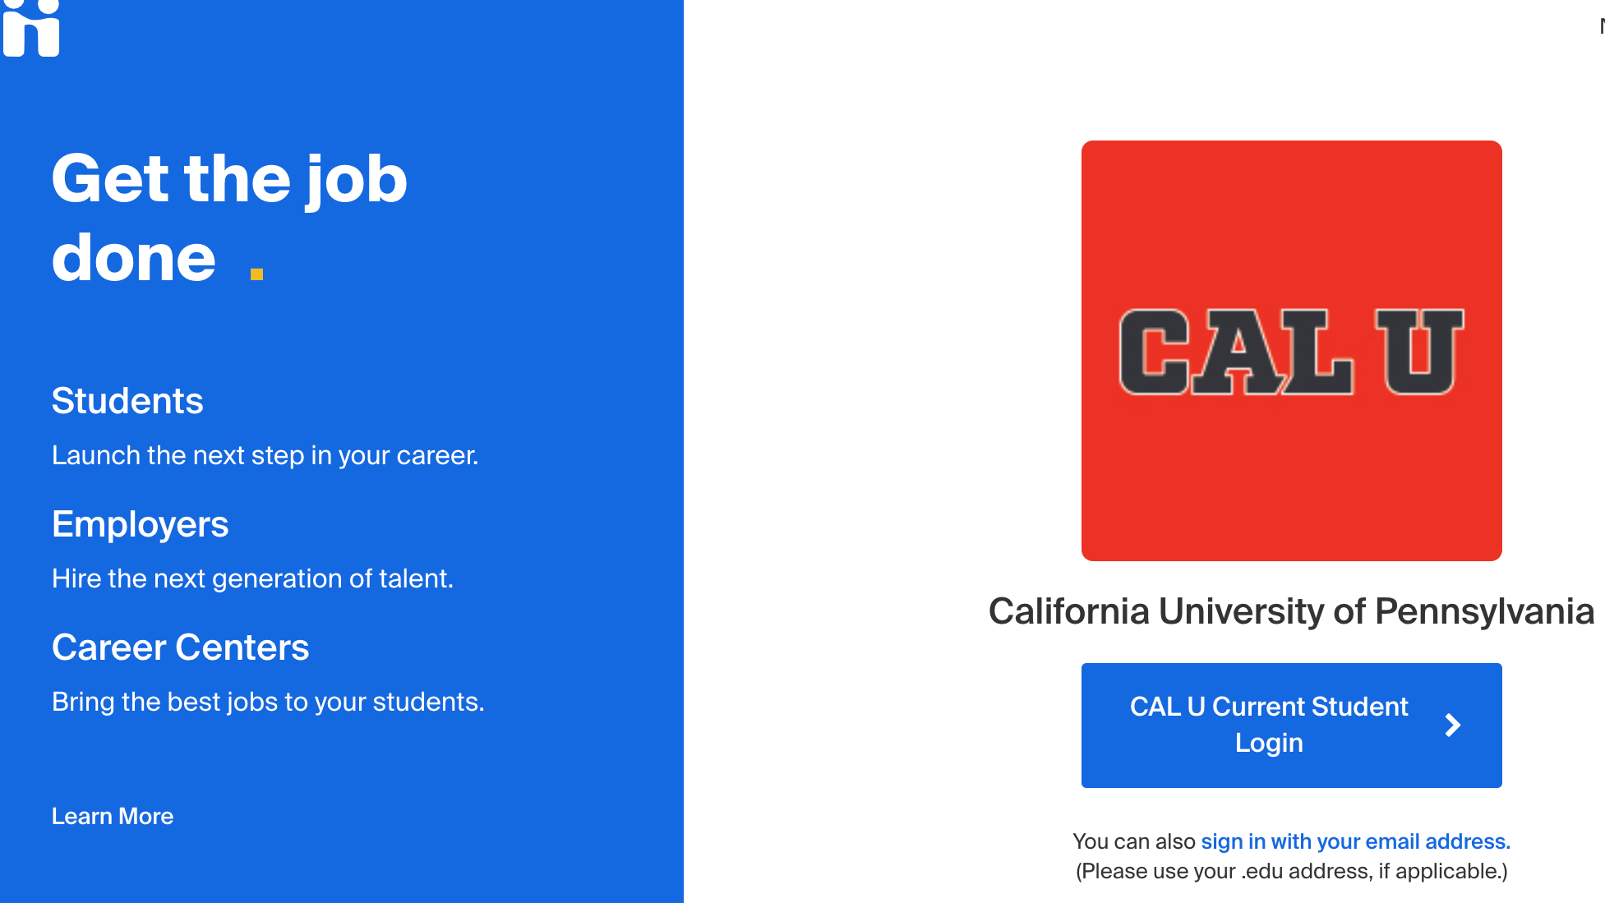Image resolution: width=1605 pixels, height=903 pixels.
Task: Click California University of Pennsylvania title
Action: (x=1291, y=611)
